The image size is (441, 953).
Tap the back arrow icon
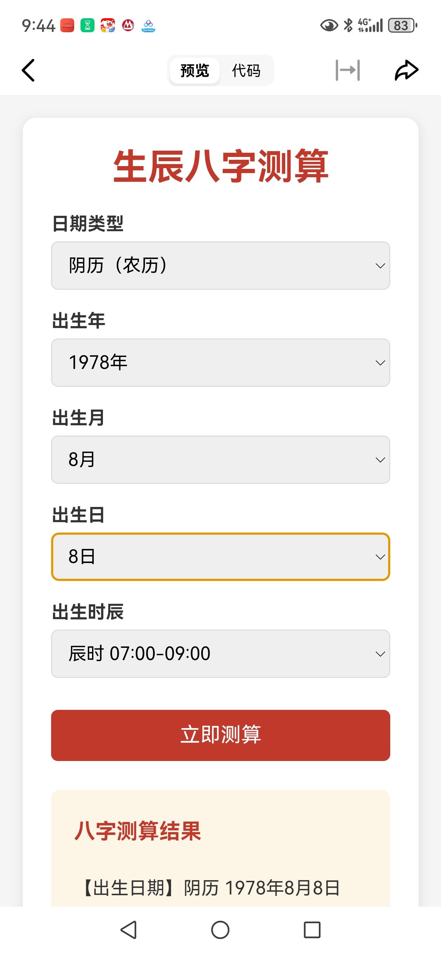point(28,70)
